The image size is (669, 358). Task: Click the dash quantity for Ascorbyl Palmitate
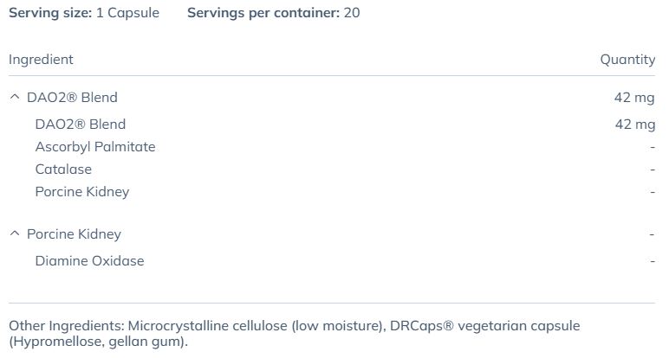pos(652,147)
